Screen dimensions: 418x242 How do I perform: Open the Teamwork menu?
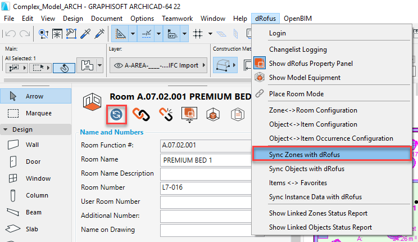[176, 19]
